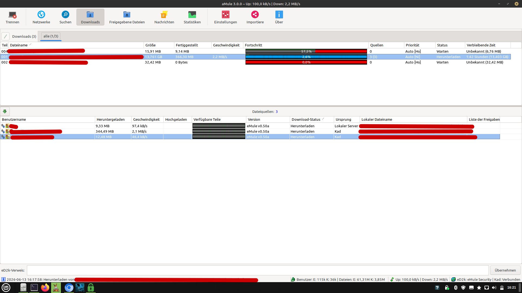The width and height of the screenshot is (522, 293).
Task: Click the Dateiquellen: 3 label
Action: [265, 112]
